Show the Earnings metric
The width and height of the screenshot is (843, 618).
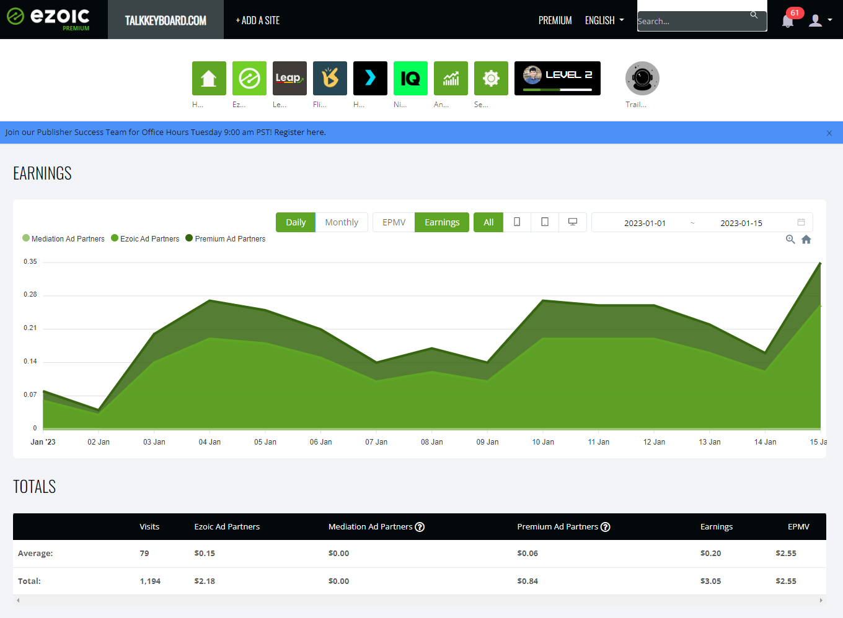pos(442,222)
